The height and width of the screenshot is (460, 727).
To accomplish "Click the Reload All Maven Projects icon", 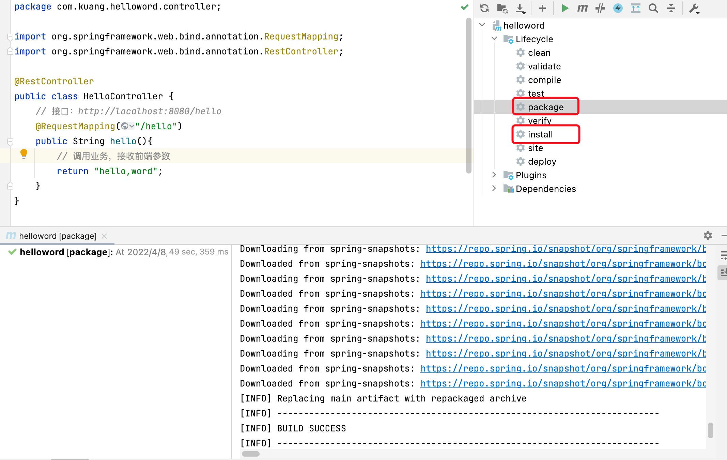I will tap(484, 8).
